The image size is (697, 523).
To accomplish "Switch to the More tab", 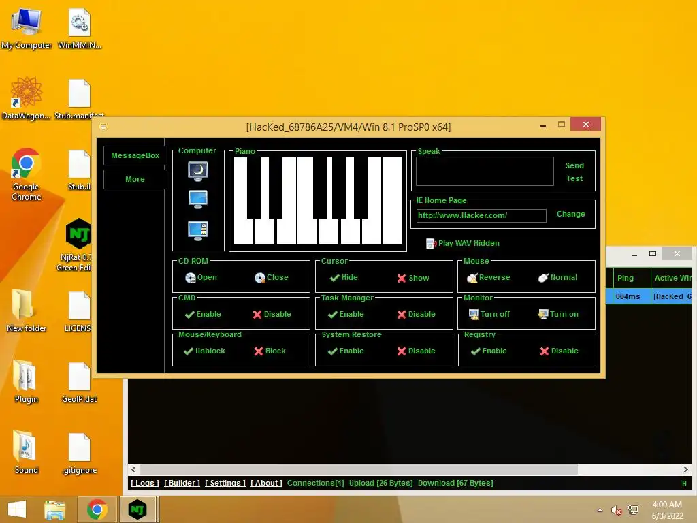I will 135,179.
